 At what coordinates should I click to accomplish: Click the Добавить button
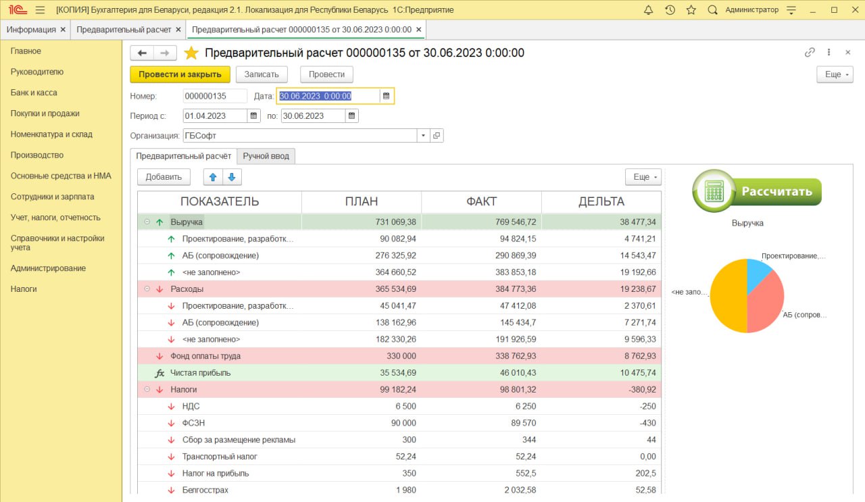[164, 177]
